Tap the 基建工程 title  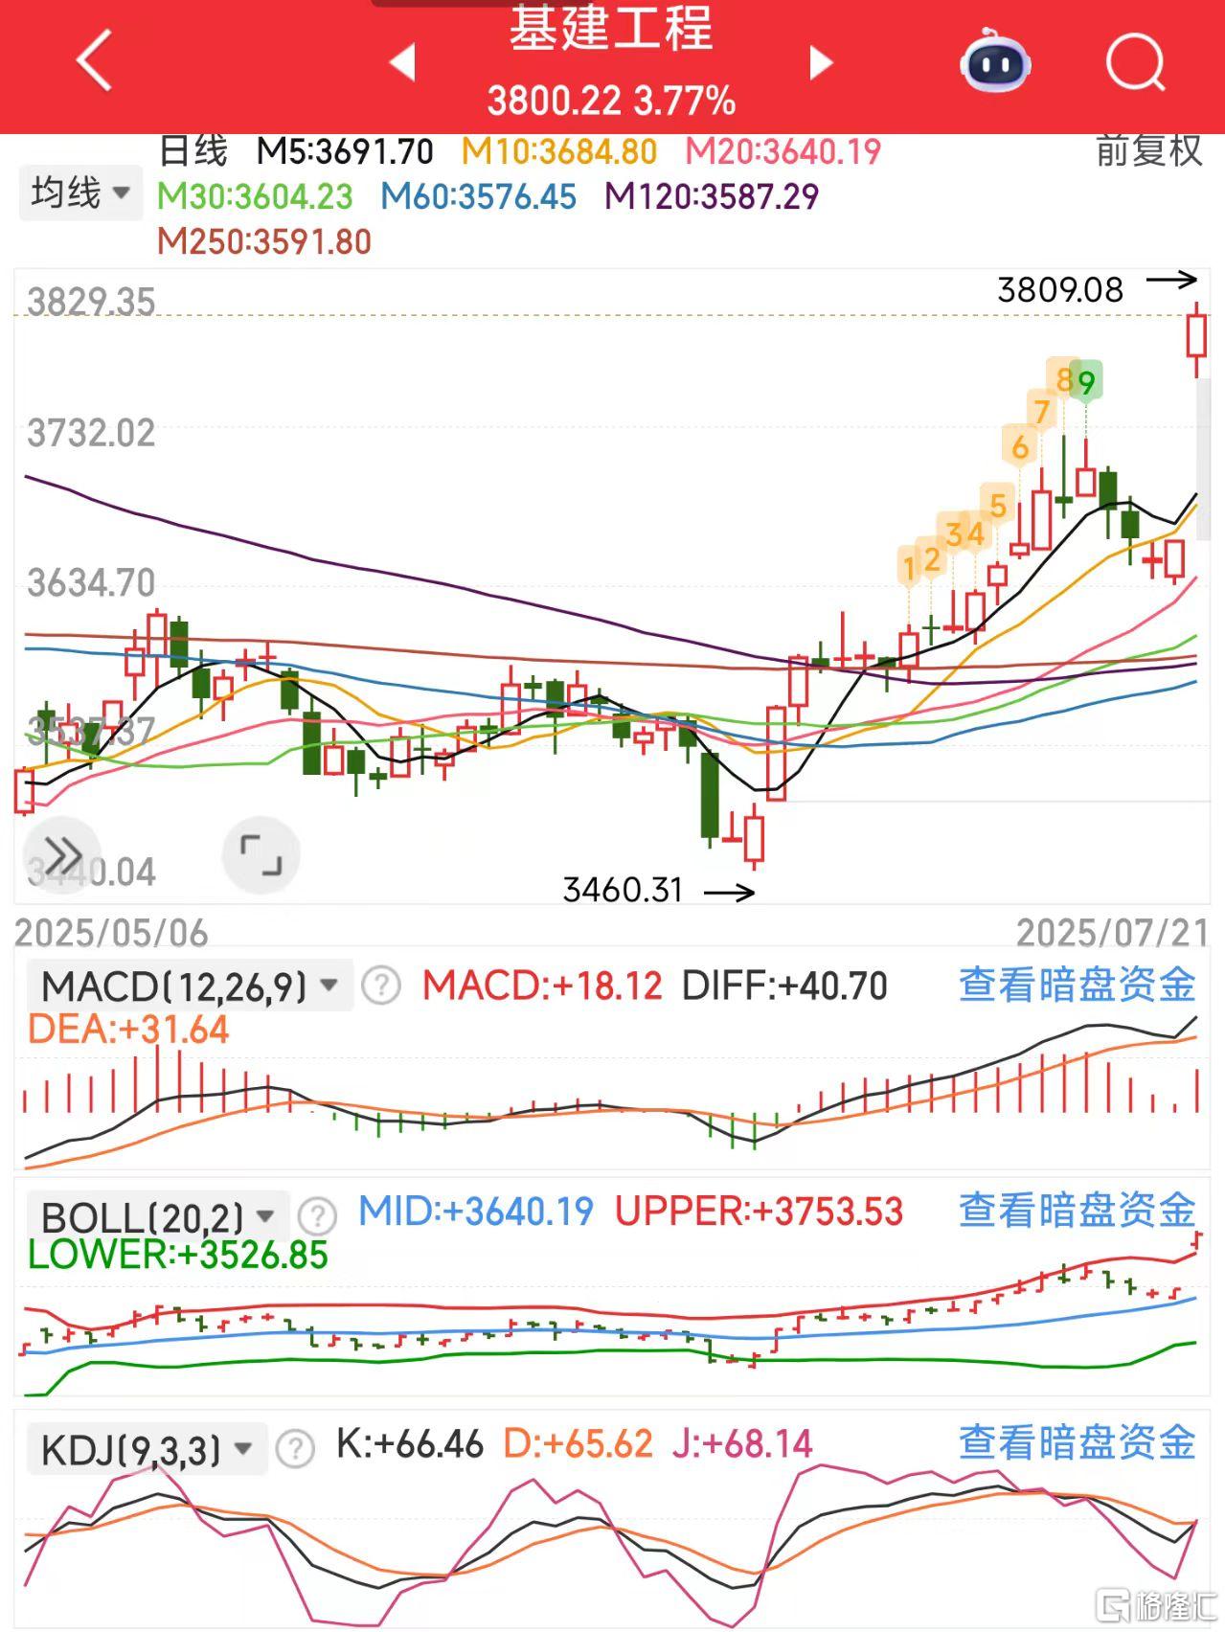[611, 28]
